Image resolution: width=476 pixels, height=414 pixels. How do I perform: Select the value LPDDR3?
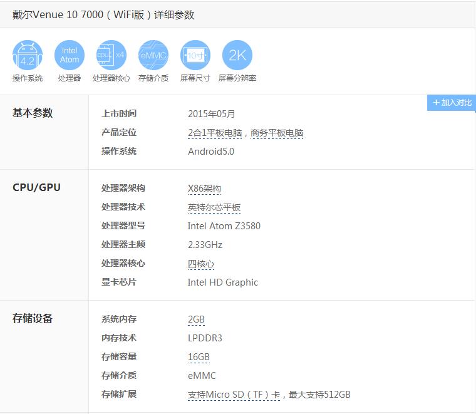[x=205, y=338]
